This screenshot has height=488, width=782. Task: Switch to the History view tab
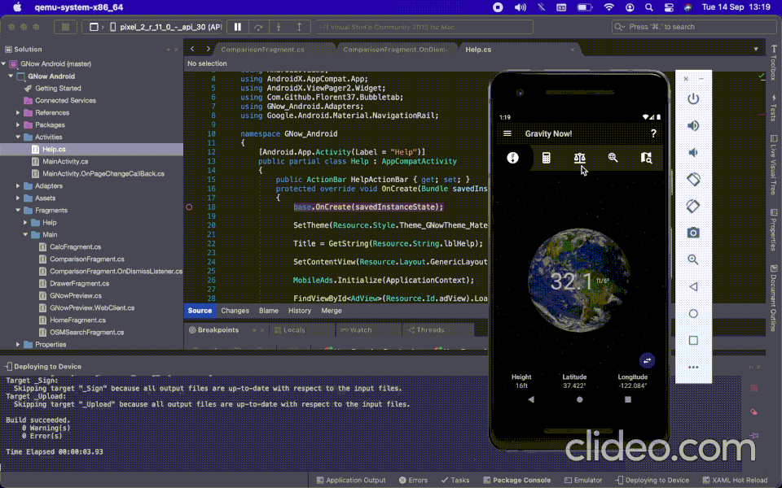pyautogui.click(x=300, y=311)
